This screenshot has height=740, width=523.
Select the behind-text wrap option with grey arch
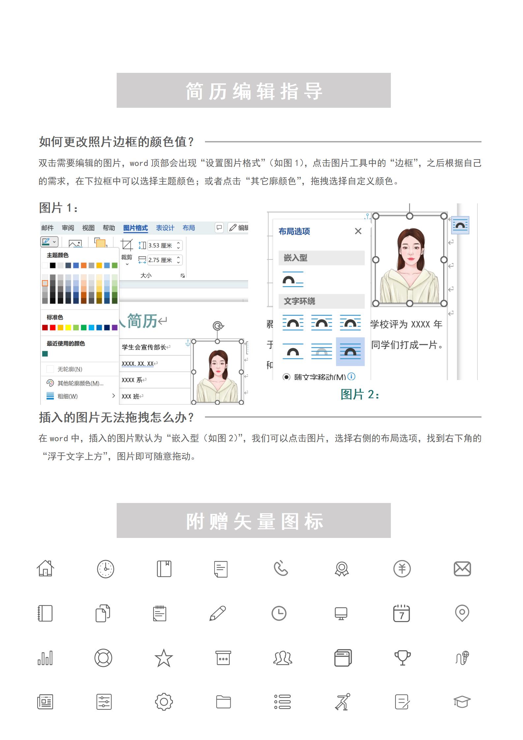point(321,351)
